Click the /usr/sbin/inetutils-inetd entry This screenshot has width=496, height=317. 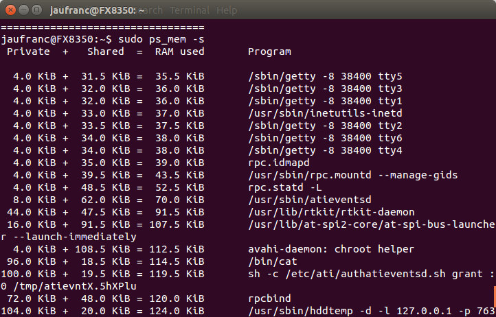point(325,113)
